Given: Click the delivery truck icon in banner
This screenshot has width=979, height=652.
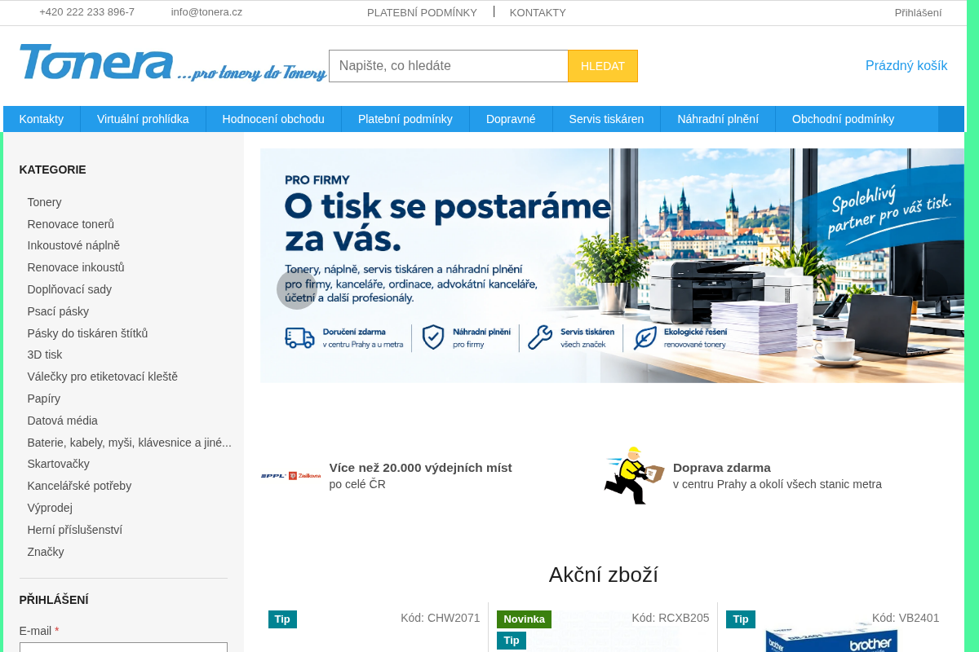Looking at the screenshot, I should [x=299, y=337].
